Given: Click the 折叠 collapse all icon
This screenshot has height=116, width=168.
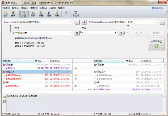Looking at the screenshot, I should pyautogui.click(x=41, y=14).
